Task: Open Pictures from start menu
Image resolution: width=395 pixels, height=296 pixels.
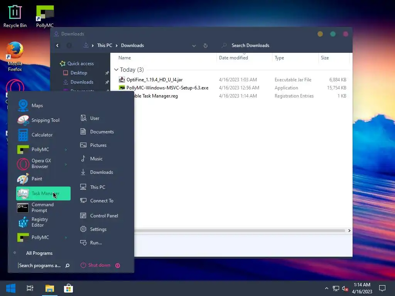Action: pyautogui.click(x=93, y=145)
